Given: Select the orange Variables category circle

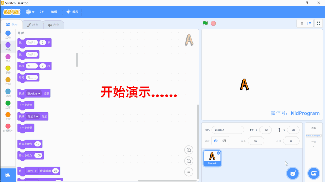Looking at the screenshot, I should pos(8,115).
